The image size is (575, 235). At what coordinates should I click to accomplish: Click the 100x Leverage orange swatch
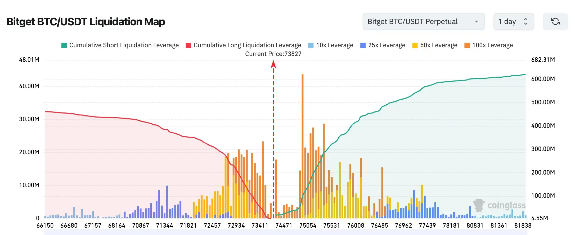click(467, 45)
